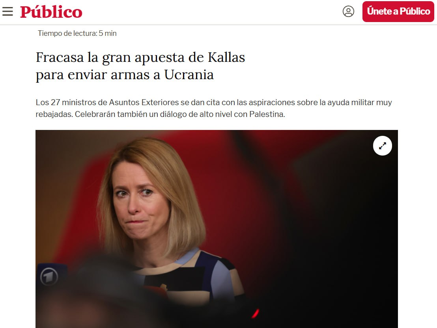Click the word 'Ucrania' in the headline
The height and width of the screenshot is (328, 437).
click(189, 74)
